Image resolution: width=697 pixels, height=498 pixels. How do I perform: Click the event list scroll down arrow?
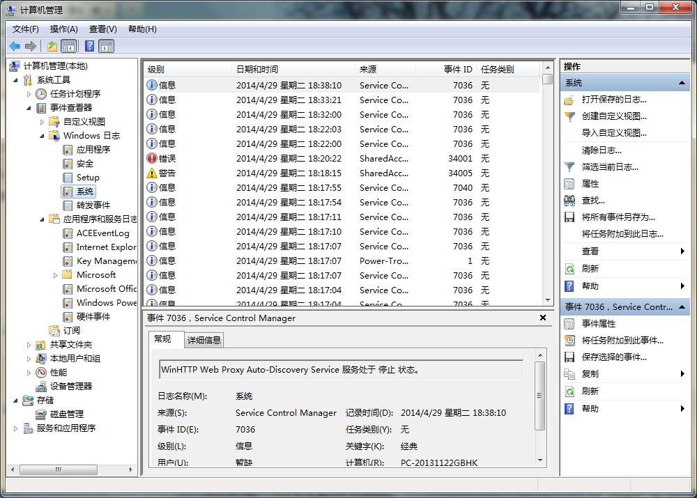tap(548, 300)
